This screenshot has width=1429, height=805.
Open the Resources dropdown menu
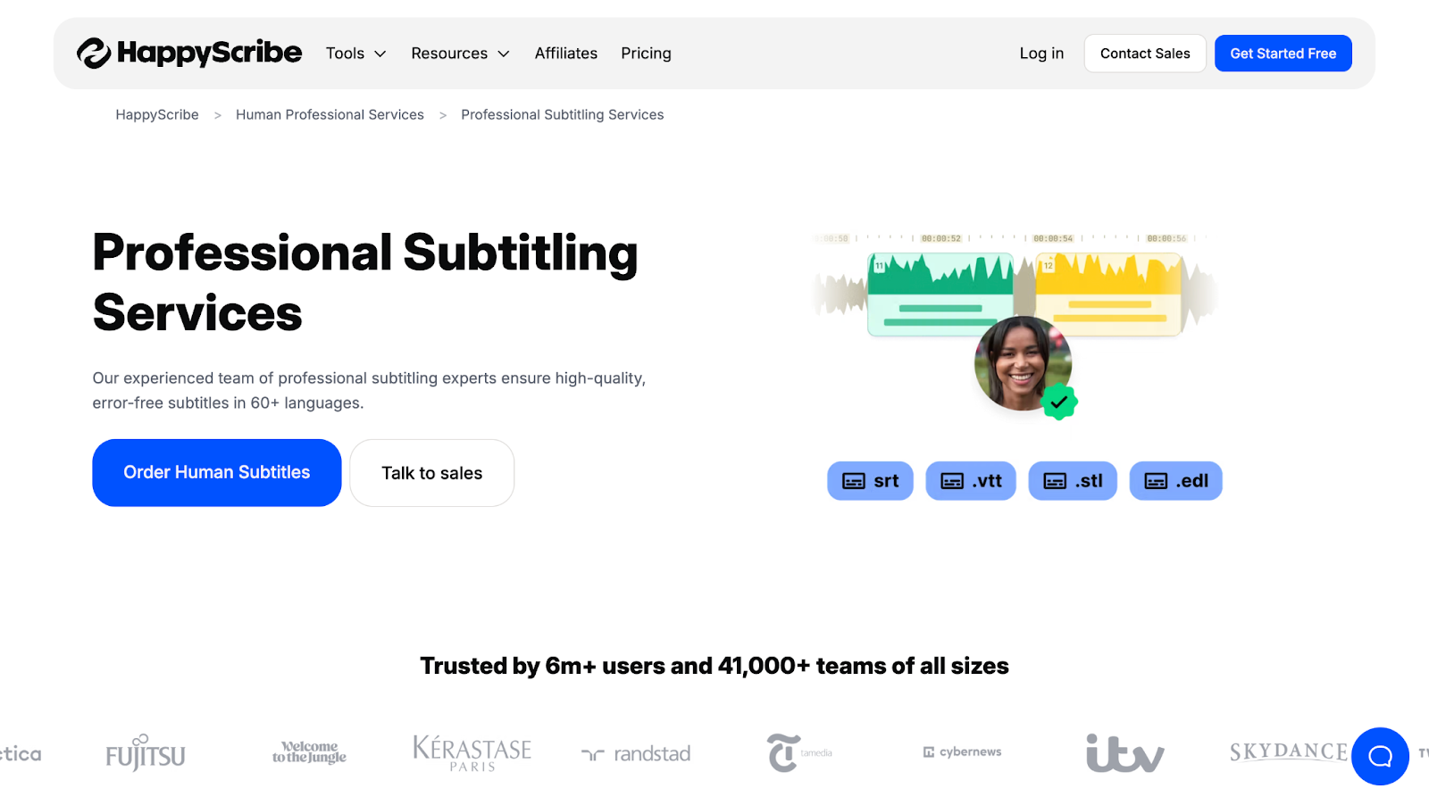(459, 53)
